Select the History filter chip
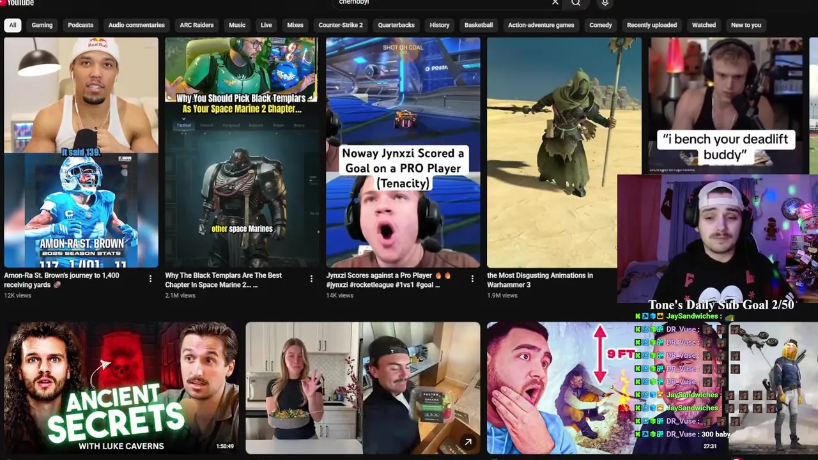 (440, 25)
